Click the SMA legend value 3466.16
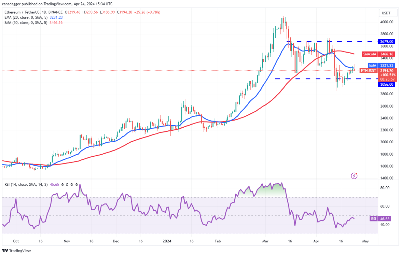Image resolution: width=400 pixels, height=255 pixels. (56, 22)
